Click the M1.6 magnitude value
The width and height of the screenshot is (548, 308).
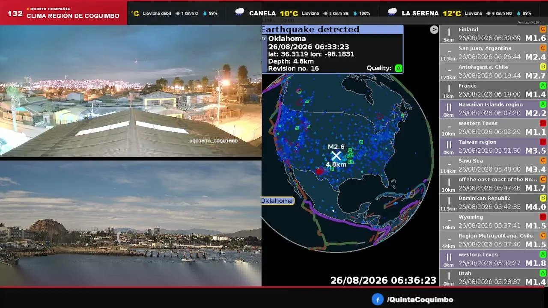(536, 38)
